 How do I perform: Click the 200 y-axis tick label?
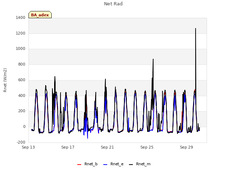coord(22,111)
